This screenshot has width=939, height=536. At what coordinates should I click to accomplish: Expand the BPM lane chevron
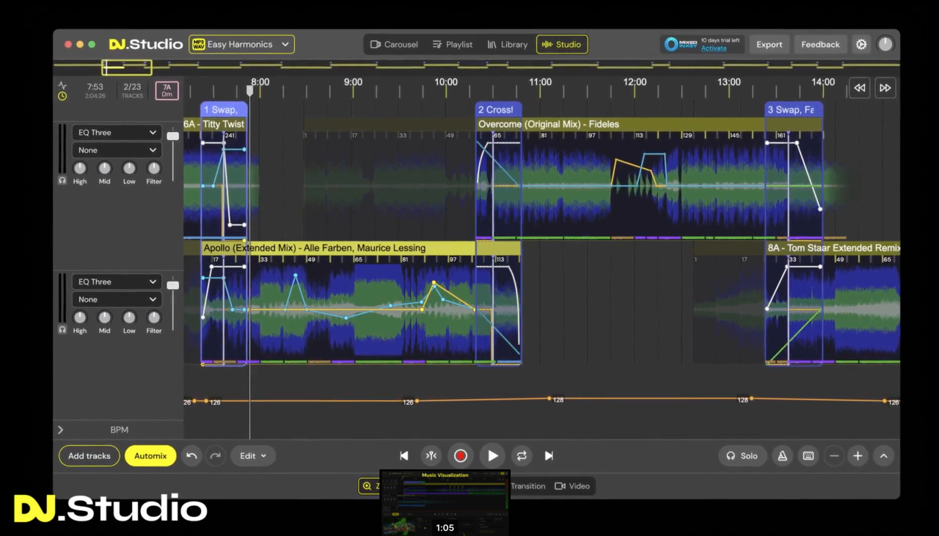point(61,430)
